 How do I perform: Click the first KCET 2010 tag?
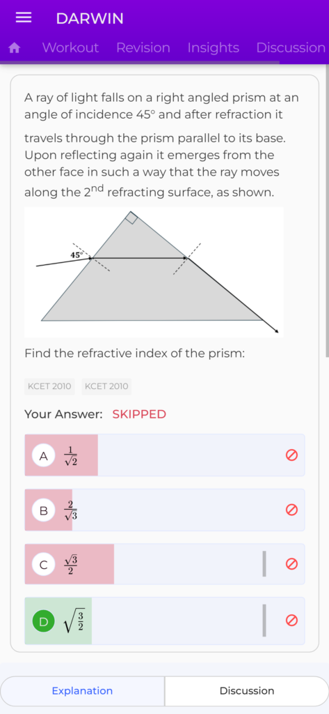(49, 386)
